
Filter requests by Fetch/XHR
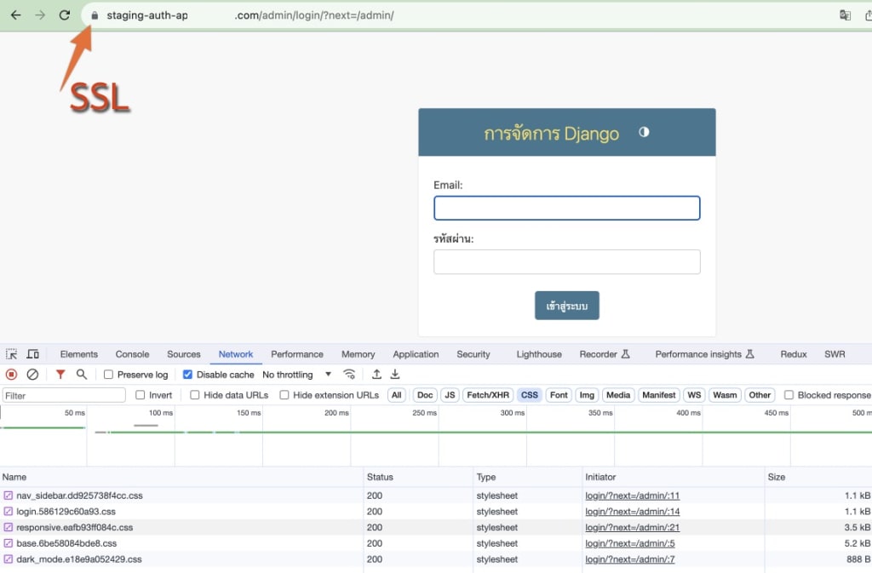pos(488,395)
